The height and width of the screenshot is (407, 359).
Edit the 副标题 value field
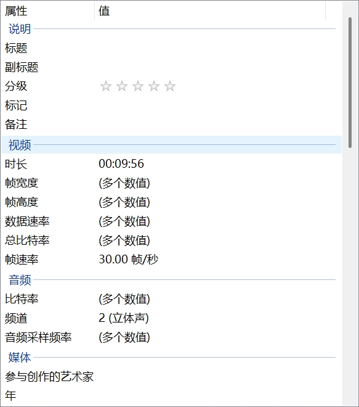[218, 67]
